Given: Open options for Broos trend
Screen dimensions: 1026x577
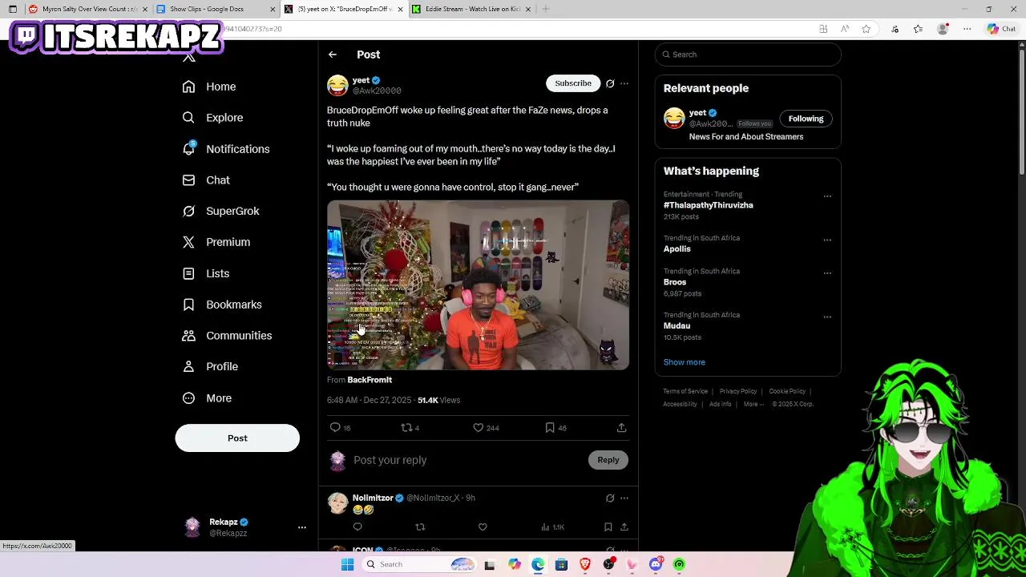Looking at the screenshot, I should coord(827,273).
